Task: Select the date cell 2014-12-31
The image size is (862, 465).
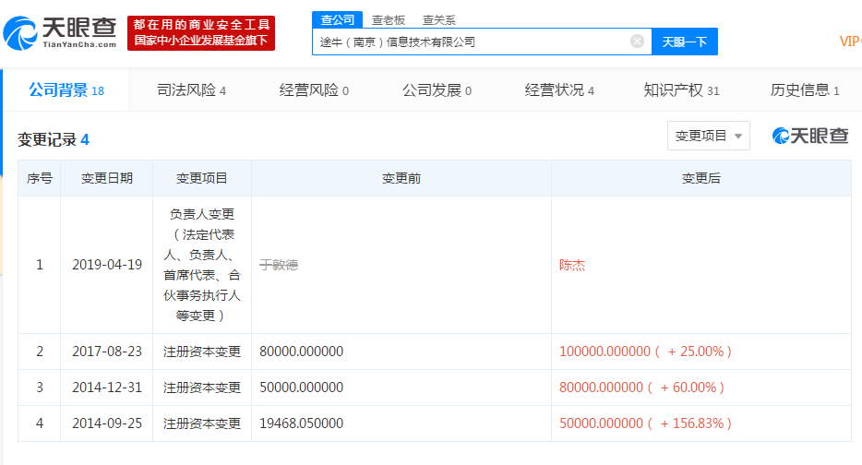Action: pos(107,387)
